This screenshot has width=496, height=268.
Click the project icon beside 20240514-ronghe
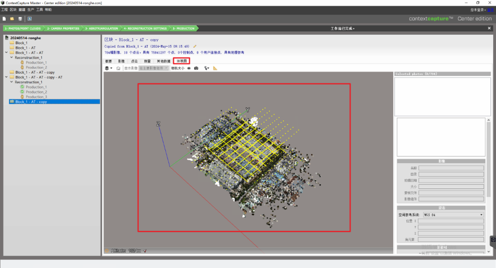[6, 38]
